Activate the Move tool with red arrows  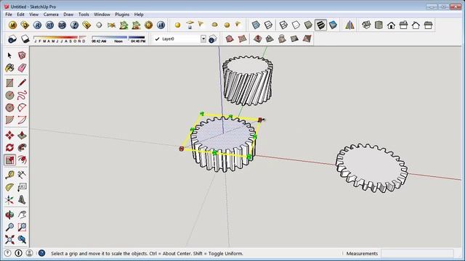(9, 136)
